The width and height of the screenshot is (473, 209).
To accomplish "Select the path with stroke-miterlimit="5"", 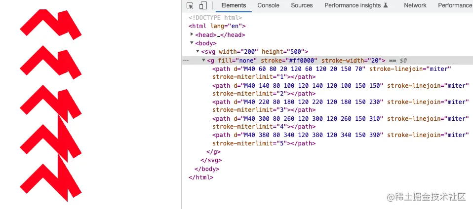I will click(341, 139).
